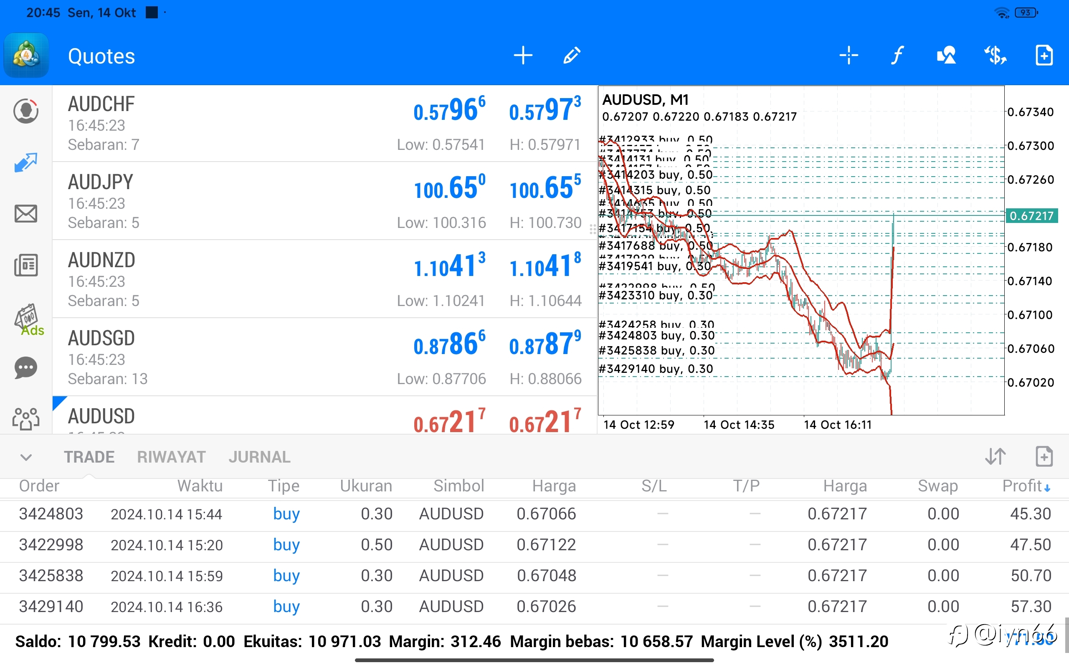Tap AUDSGD ask price 0.87879

(x=545, y=343)
